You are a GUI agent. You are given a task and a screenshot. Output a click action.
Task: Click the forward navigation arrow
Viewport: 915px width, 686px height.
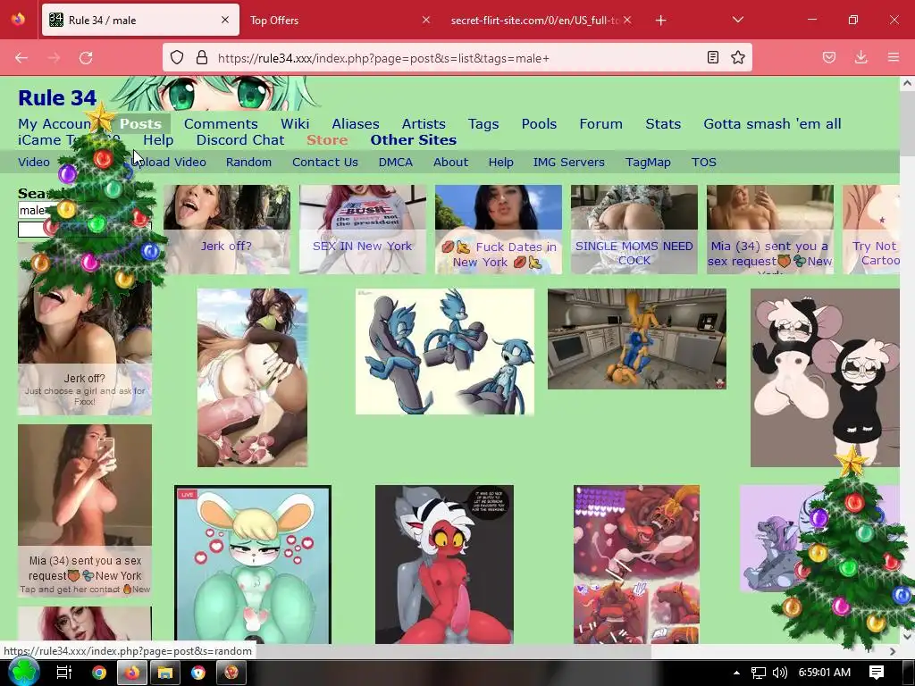coord(54,58)
